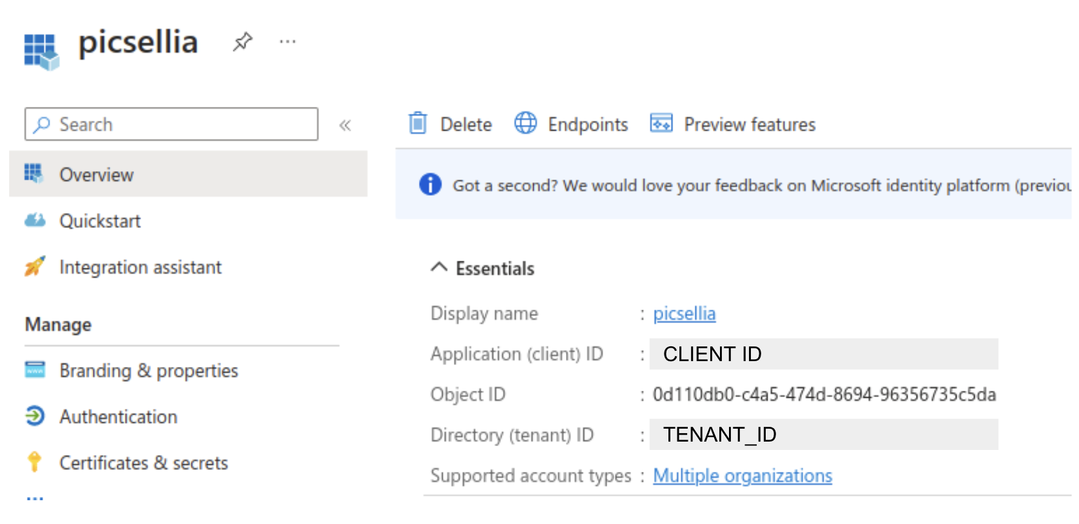Click the Supported account types label
The width and height of the screenshot is (1079, 524).
pyautogui.click(x=531, y=476)
